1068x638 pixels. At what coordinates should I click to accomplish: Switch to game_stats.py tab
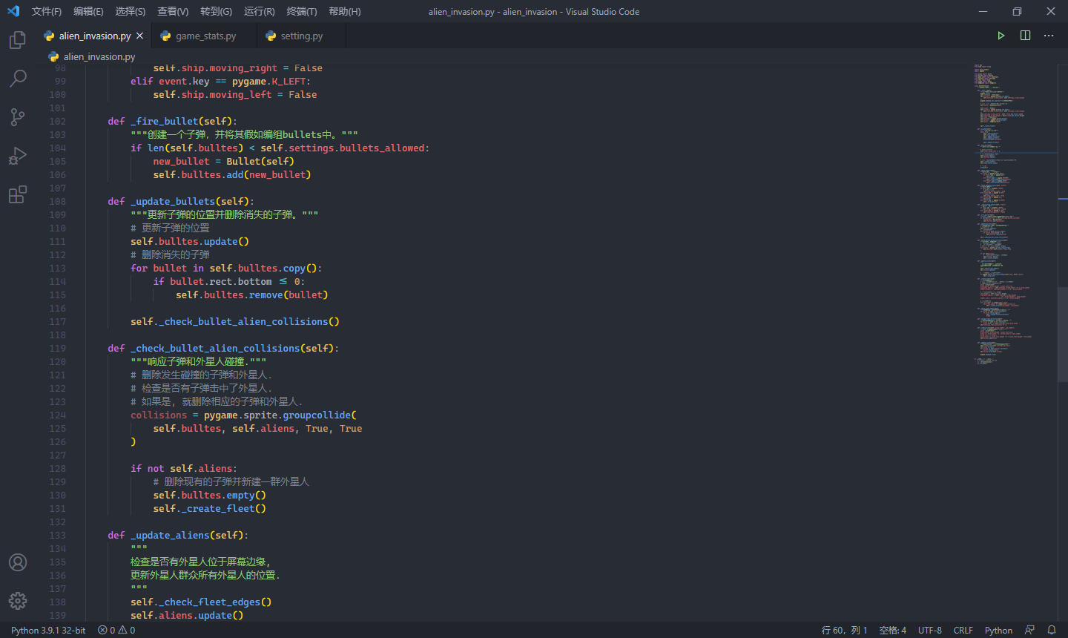[205, 36]
